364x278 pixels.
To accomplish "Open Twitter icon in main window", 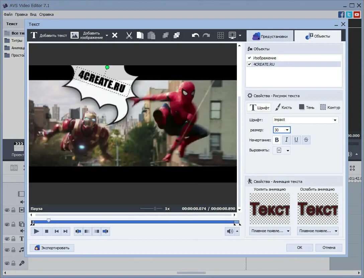I will [x=349, y=14].
